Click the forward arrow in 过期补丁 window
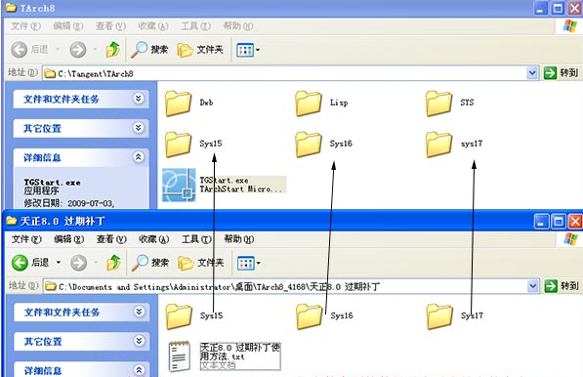 [79, 263]
